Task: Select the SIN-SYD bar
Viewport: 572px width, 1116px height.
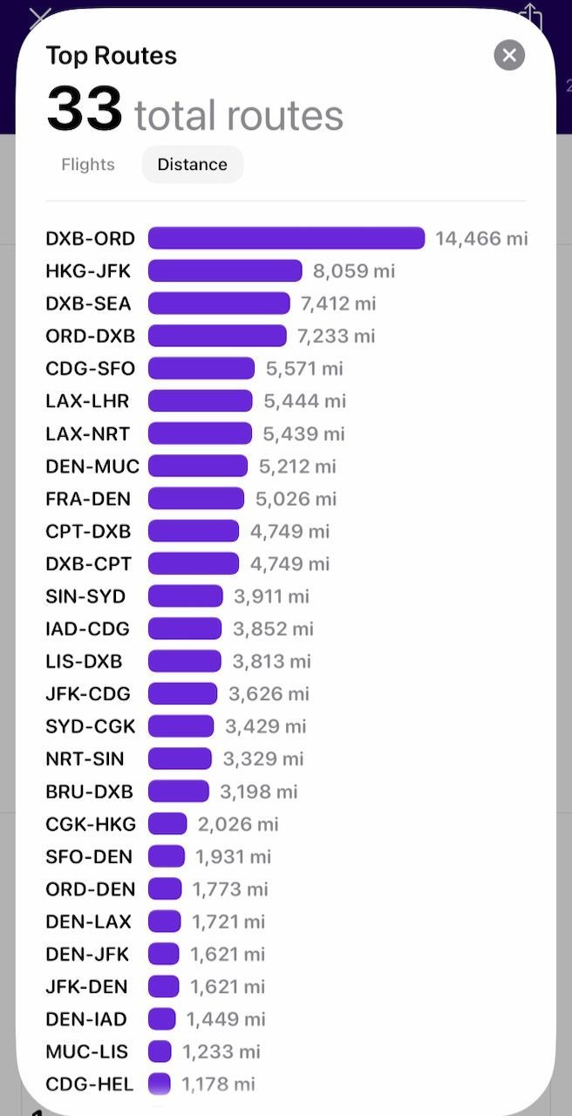Action: [x=186, y=596]
